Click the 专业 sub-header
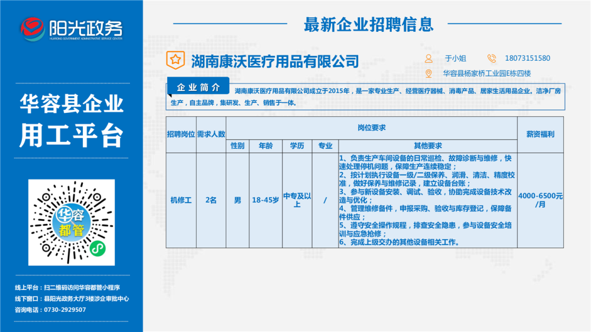The width and height of the screenshot is (591, 332). tap(325, 147)
